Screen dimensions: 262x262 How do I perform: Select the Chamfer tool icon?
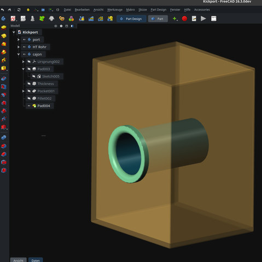pyautogui.click(x=4, y=154)
